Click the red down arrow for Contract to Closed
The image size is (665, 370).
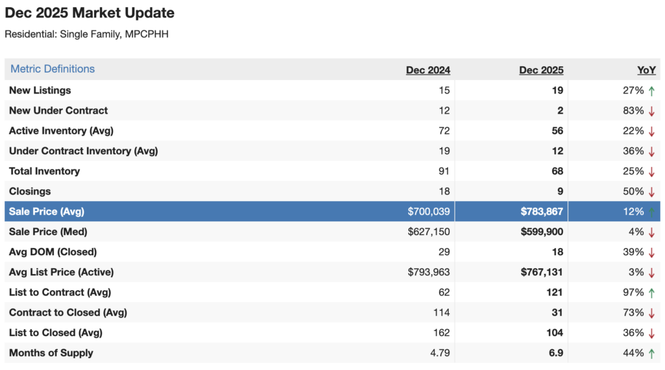(651, 313)
